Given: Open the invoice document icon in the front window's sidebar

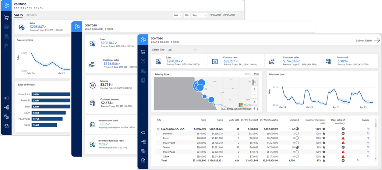Looking at the screenshot, I should (143, 71).
